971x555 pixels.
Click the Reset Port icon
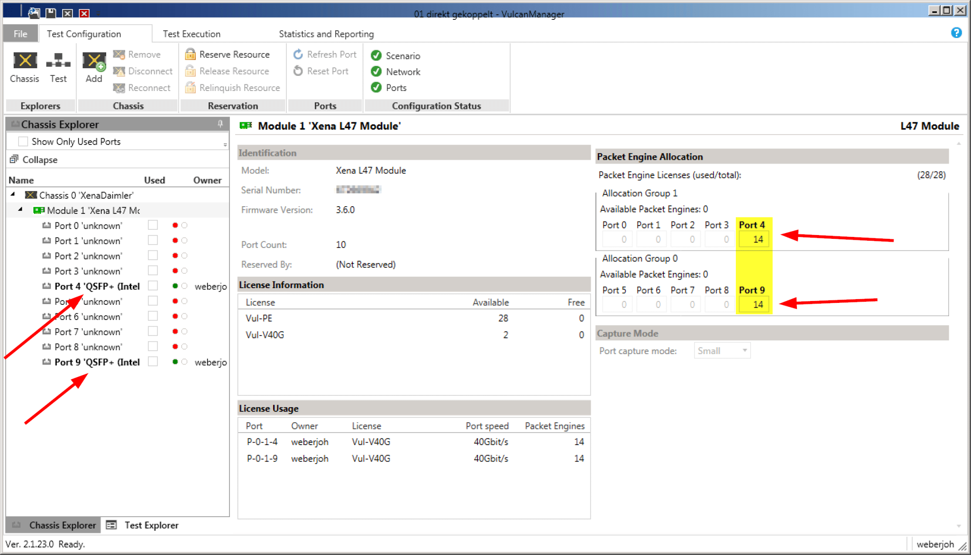298,71
